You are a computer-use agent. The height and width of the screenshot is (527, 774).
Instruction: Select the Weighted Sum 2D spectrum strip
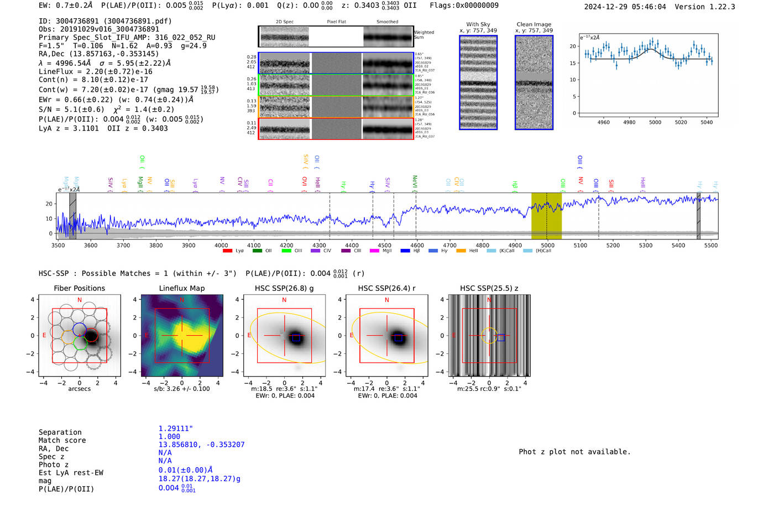click(x=336, y=36)
